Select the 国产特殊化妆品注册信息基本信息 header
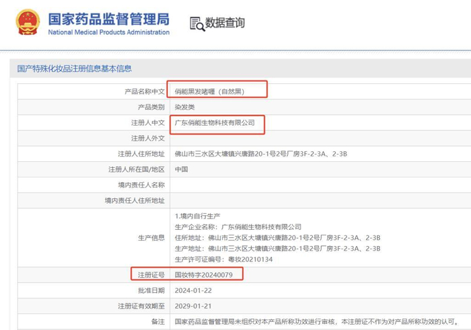Image resolution: width=471 pixels, height=330 pixels. (75, 69)
